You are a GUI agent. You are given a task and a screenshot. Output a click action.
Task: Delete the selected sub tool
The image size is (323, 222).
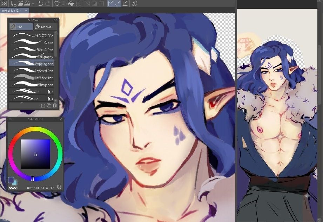click(55, 106)
